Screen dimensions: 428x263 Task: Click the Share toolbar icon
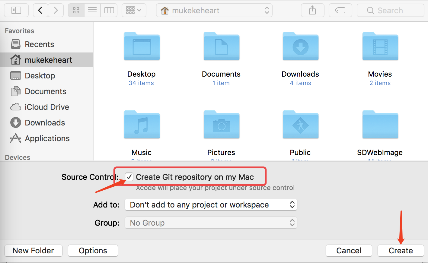(x=312, y=11)
